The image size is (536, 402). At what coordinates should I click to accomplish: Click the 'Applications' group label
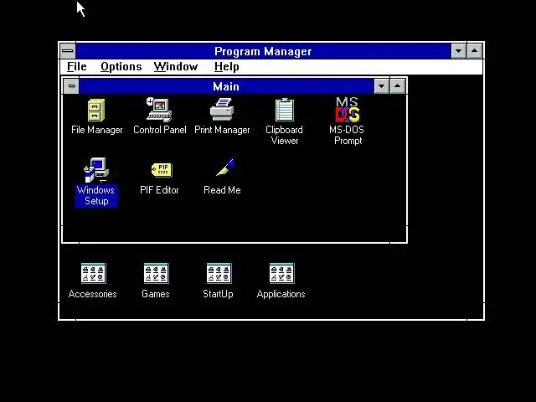281,294
